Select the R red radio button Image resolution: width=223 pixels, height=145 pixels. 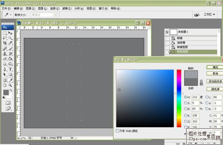pos(185,116)
